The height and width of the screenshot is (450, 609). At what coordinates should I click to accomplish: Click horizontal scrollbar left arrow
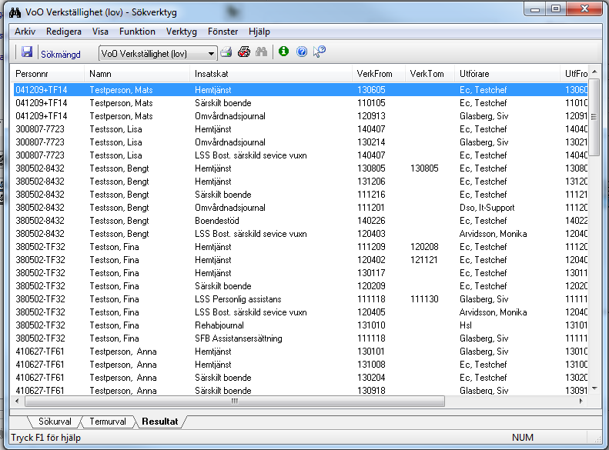tap(17, 401)
